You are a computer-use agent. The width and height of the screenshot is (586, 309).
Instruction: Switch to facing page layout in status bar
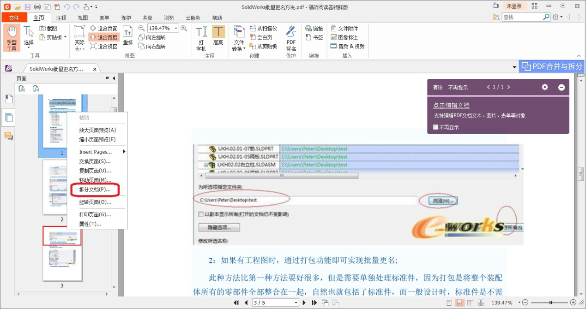pyautogui.click(x=470, y=303)
